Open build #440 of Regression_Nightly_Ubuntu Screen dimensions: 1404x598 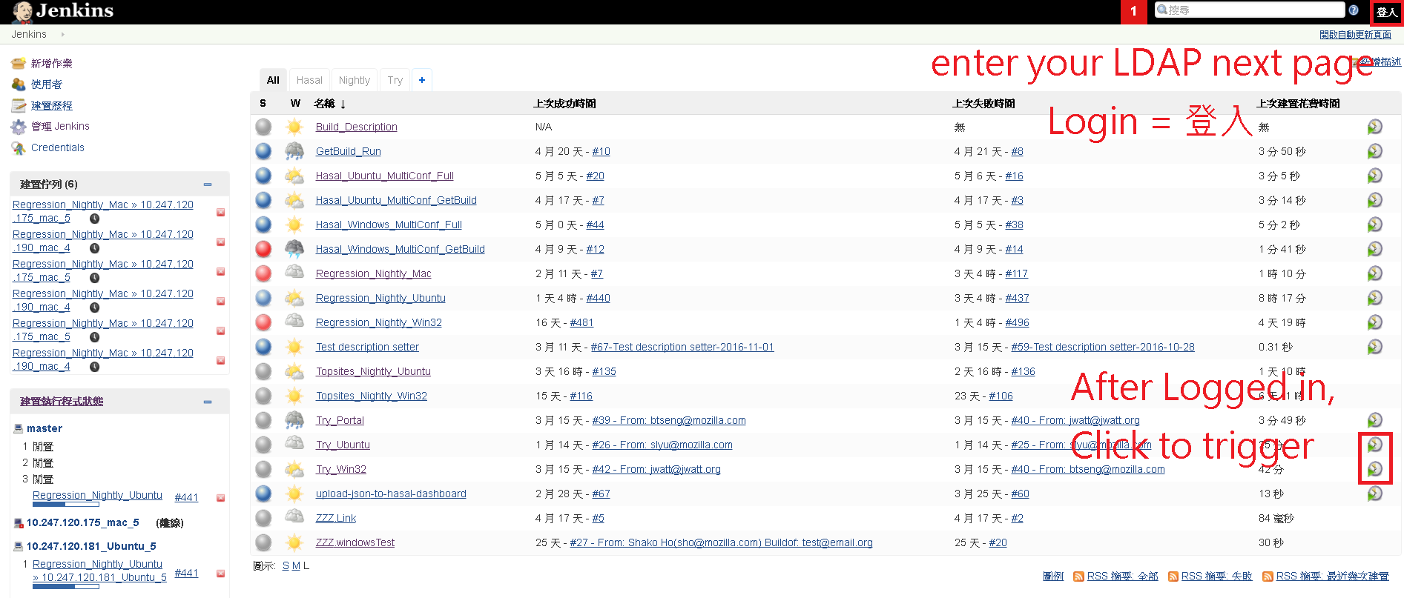click(x=598, y=298)
